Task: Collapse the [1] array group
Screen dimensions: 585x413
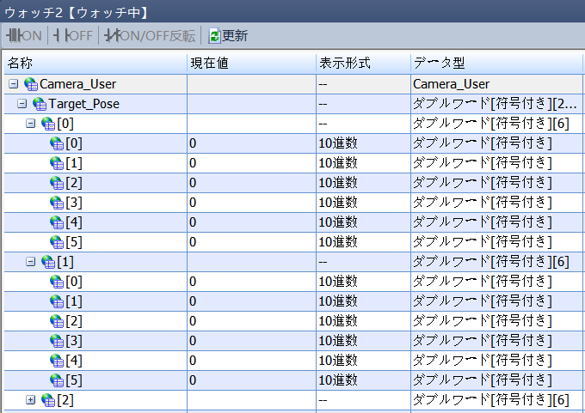Action: [x=31, y=262]
